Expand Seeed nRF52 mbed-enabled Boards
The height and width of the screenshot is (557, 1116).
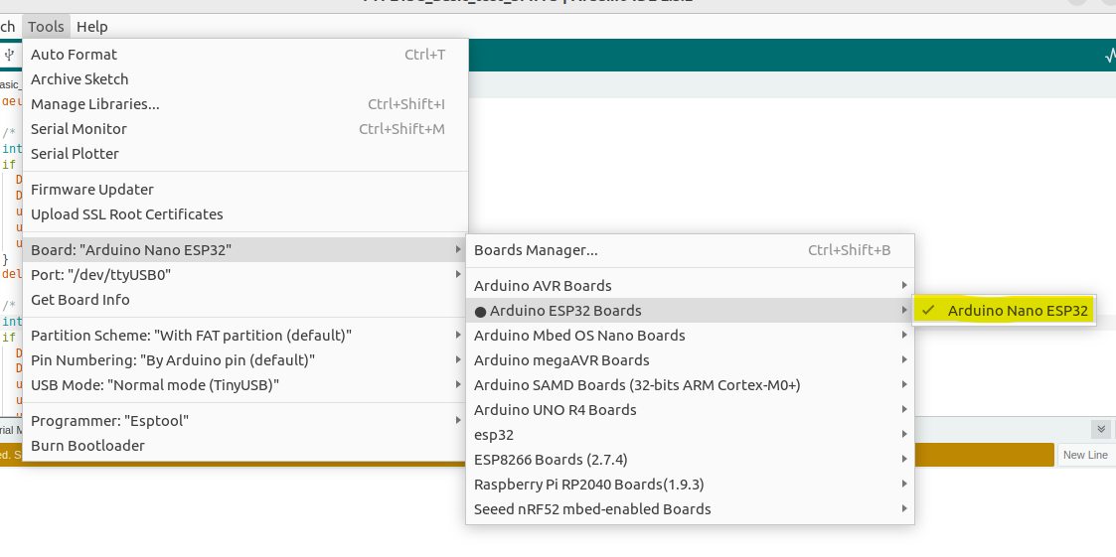pyautogui.click(x=690, y=509)
